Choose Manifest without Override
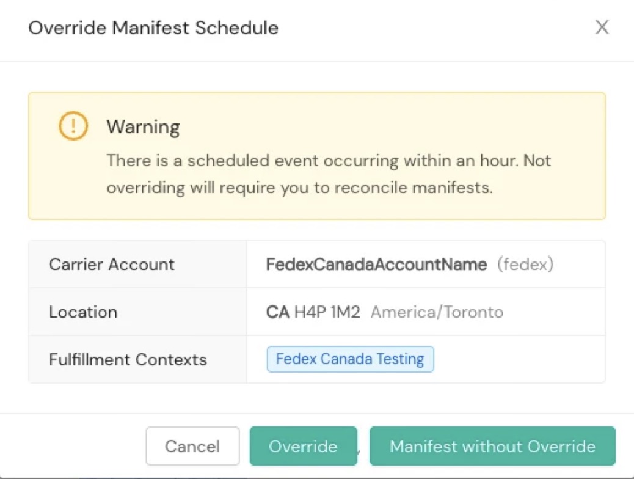Viewport: 634px width, 479px height. coord(492,446)
